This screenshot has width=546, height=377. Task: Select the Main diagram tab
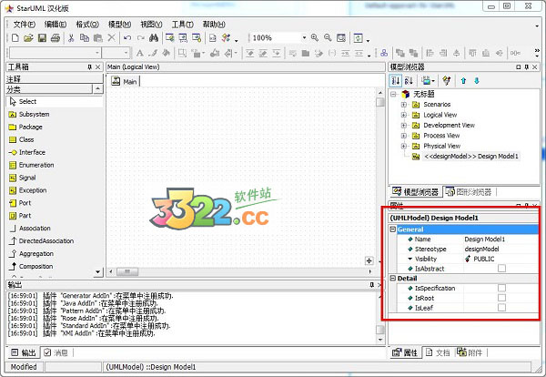coord(125,82)
